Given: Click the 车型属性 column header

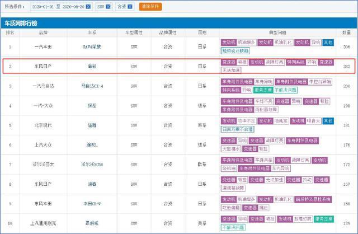Looking at the screenshot, I should tap(134, 32).
